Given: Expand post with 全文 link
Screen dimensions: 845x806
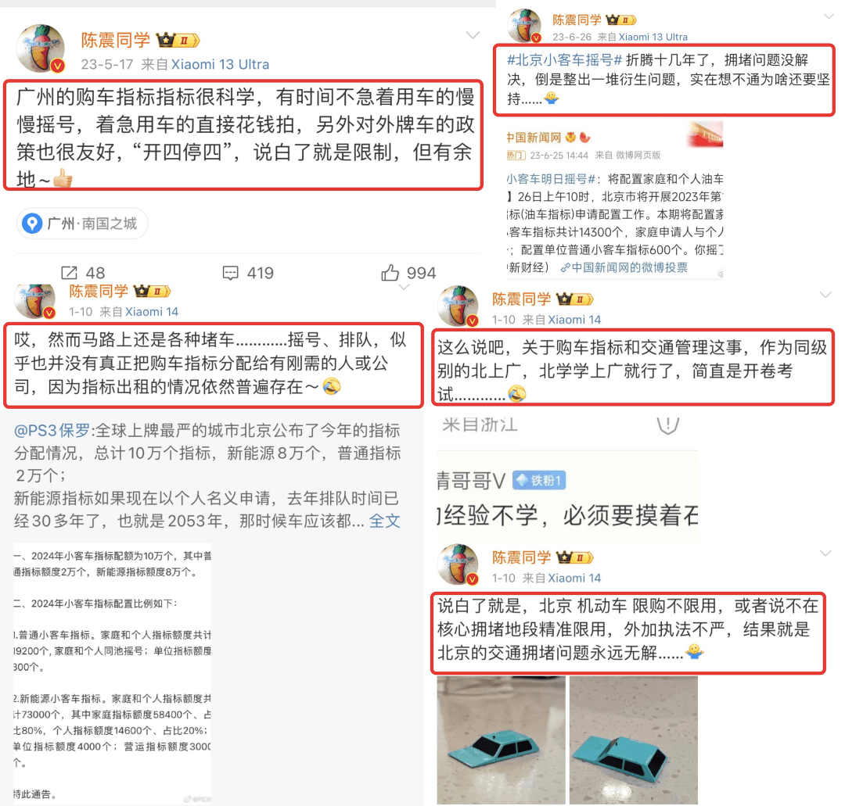Looking at the screenshot, I should point(385,521).
